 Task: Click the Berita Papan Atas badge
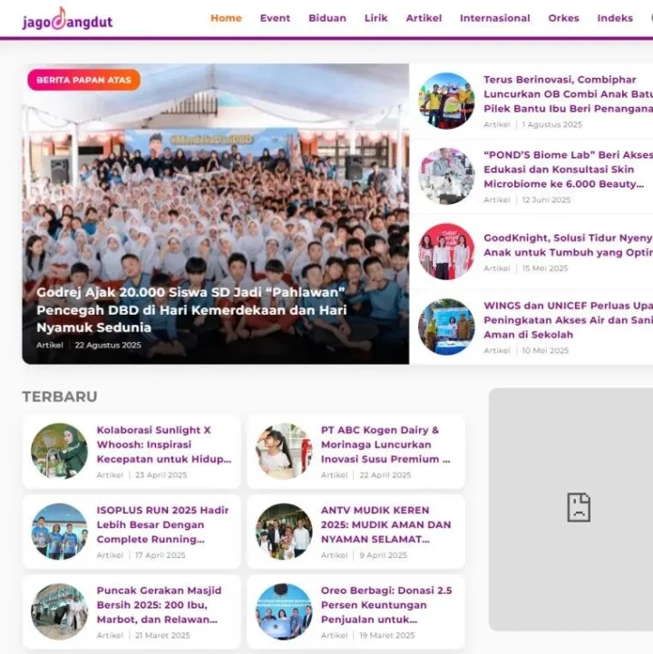pyautogui.click(x=83, y=80)
